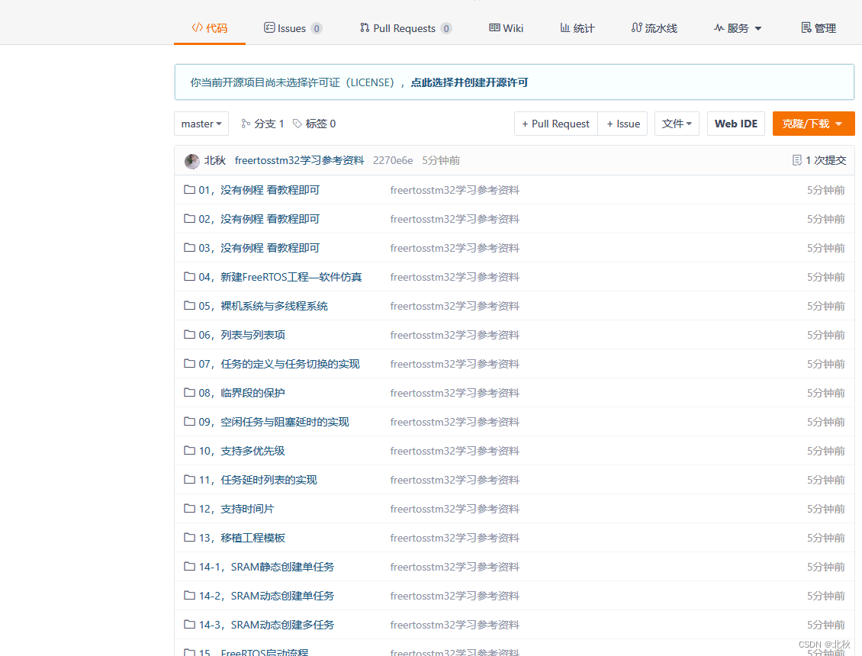
Task: Click the Pull Requests icon
Action: [x=364, y=27]
